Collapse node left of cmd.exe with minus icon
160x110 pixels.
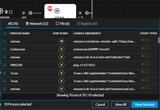point(30,13)
